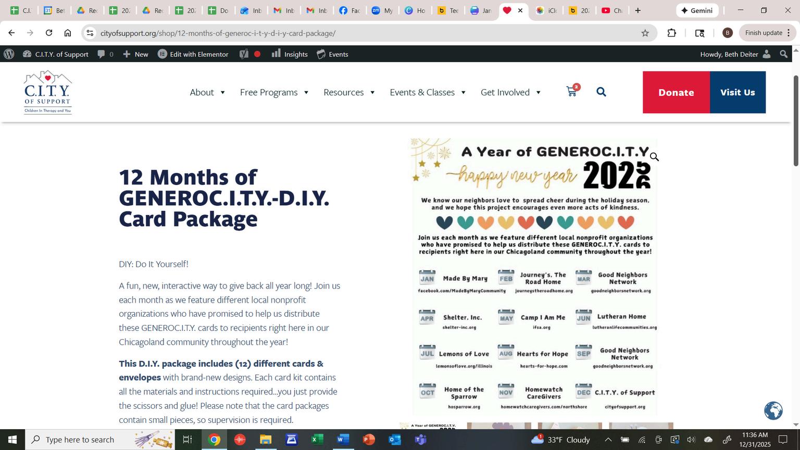Click the page vertical scrollbar thumb
The height and width of the screenshot is (450, 800).
795,121
